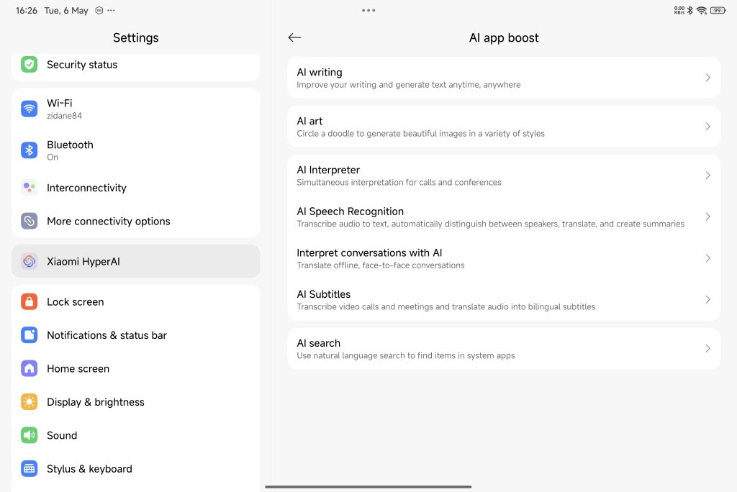Tap the Lock screen padlock icon
This screenshot has width=737, height=492.
(29, 302)
